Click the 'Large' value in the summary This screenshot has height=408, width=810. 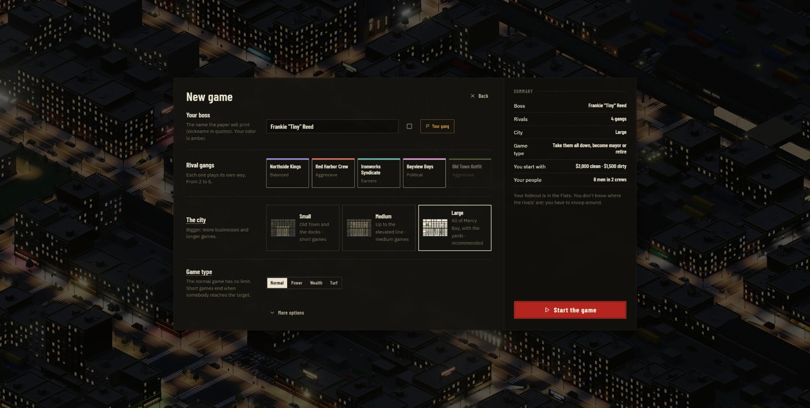click(x=621, y=132)
